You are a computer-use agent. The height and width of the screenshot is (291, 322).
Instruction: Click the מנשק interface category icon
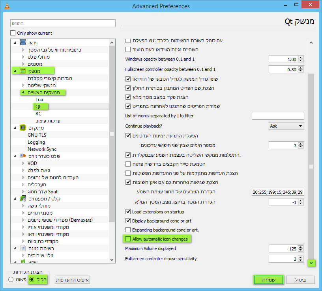(x=22, y=71)
